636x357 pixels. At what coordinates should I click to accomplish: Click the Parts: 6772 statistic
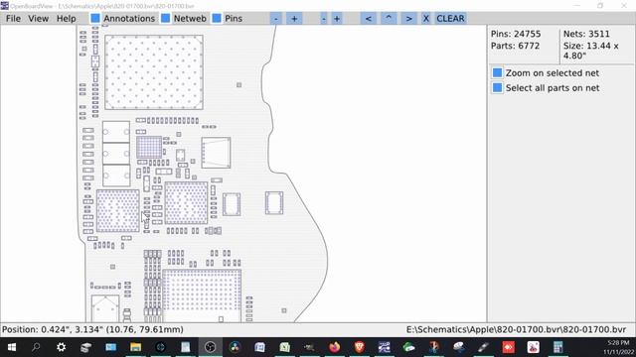tap(515, 46)
